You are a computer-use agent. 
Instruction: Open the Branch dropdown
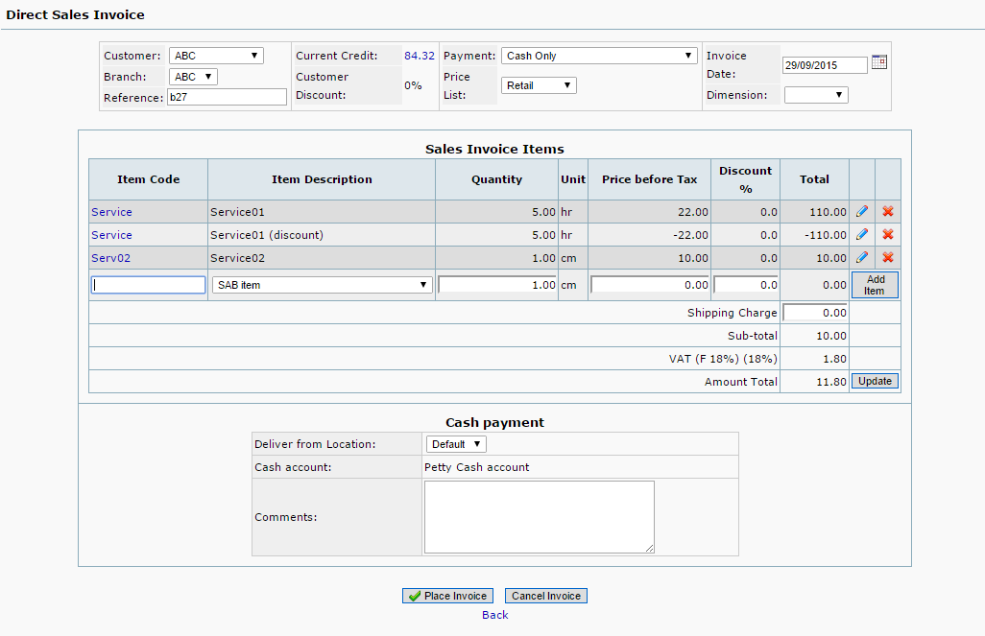tap(193, 77)
